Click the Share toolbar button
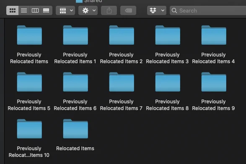Screen dimensions: 246x164 coord(109,10)
